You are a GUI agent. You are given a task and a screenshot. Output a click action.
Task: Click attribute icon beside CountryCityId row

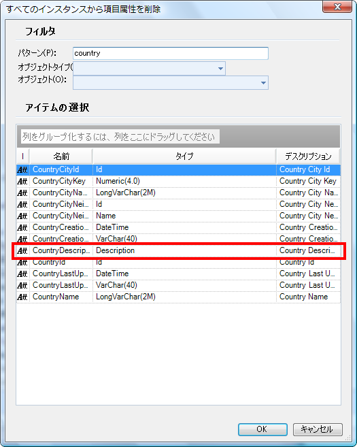22,170
